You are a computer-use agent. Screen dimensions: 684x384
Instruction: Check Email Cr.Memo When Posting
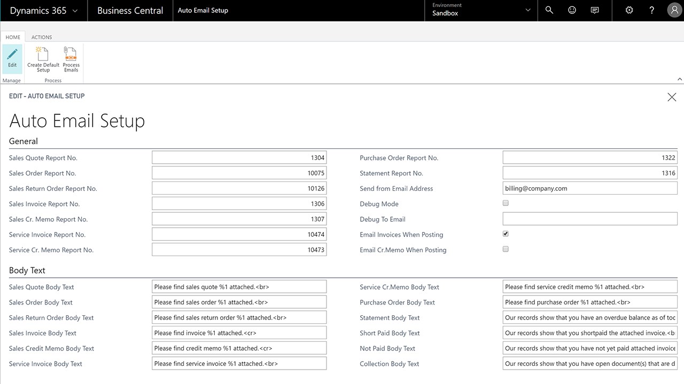506,249
